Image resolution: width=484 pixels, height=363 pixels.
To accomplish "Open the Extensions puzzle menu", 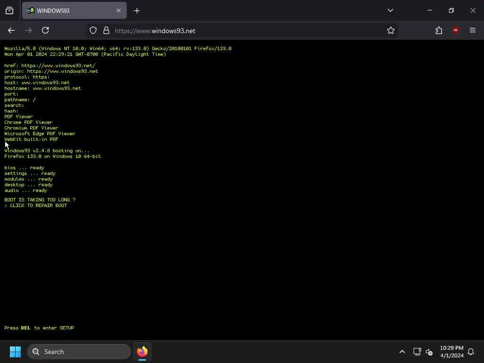I will point(439,31).
